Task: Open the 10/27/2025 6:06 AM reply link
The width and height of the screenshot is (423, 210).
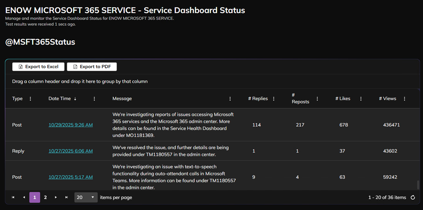Action: tap(71, 151)
